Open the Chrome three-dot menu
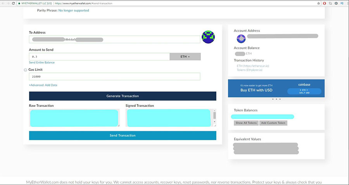Viewport: 349px width, 185px height. [x=347, y=3]
